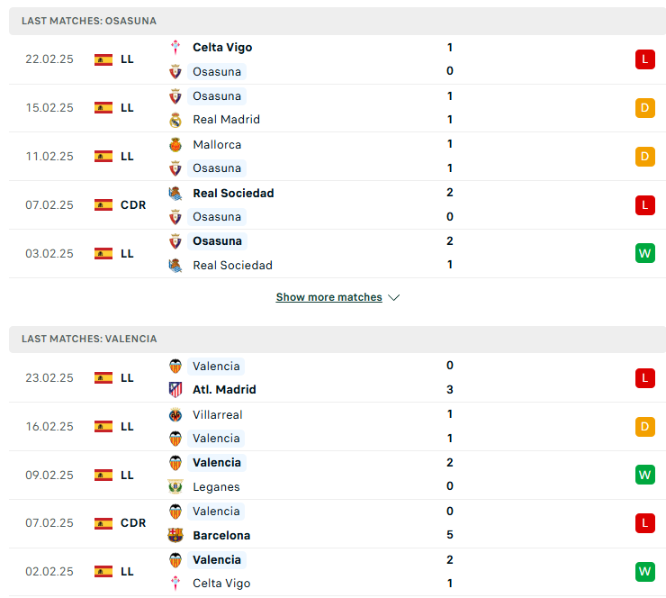
Task: Click the Real Sociedad crest in the 07.02.25 CDR match
Action: [x=175, y=194]
